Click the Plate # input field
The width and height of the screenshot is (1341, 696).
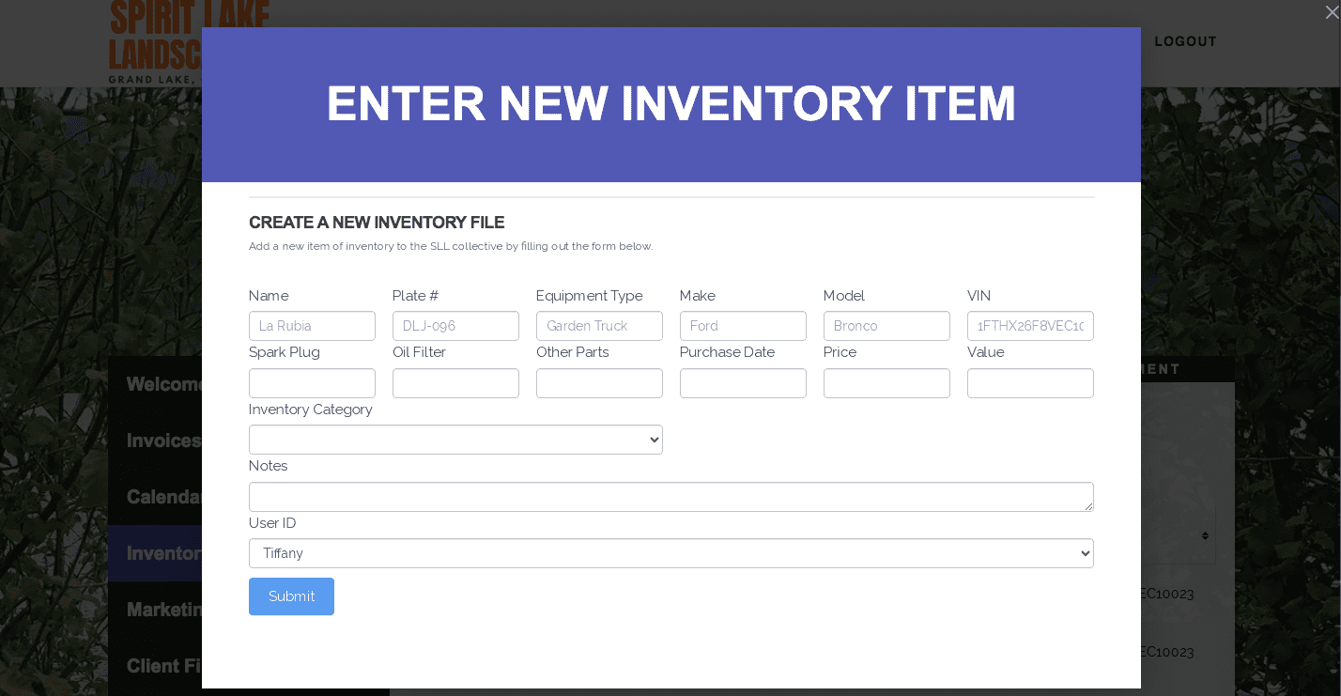click(455, 326)
